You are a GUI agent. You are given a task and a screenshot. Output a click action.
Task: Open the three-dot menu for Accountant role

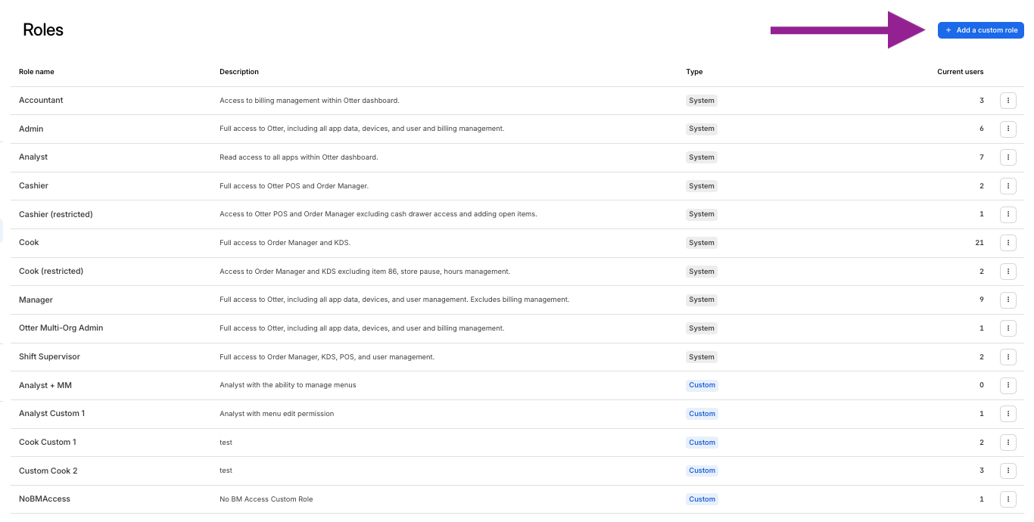[1008, 101]
